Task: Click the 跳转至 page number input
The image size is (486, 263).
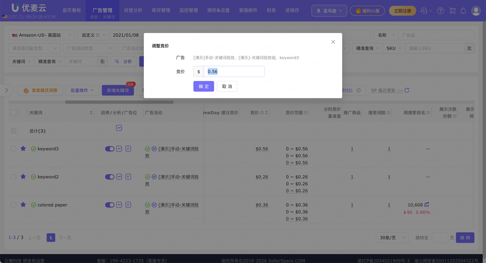Action: 440,238
